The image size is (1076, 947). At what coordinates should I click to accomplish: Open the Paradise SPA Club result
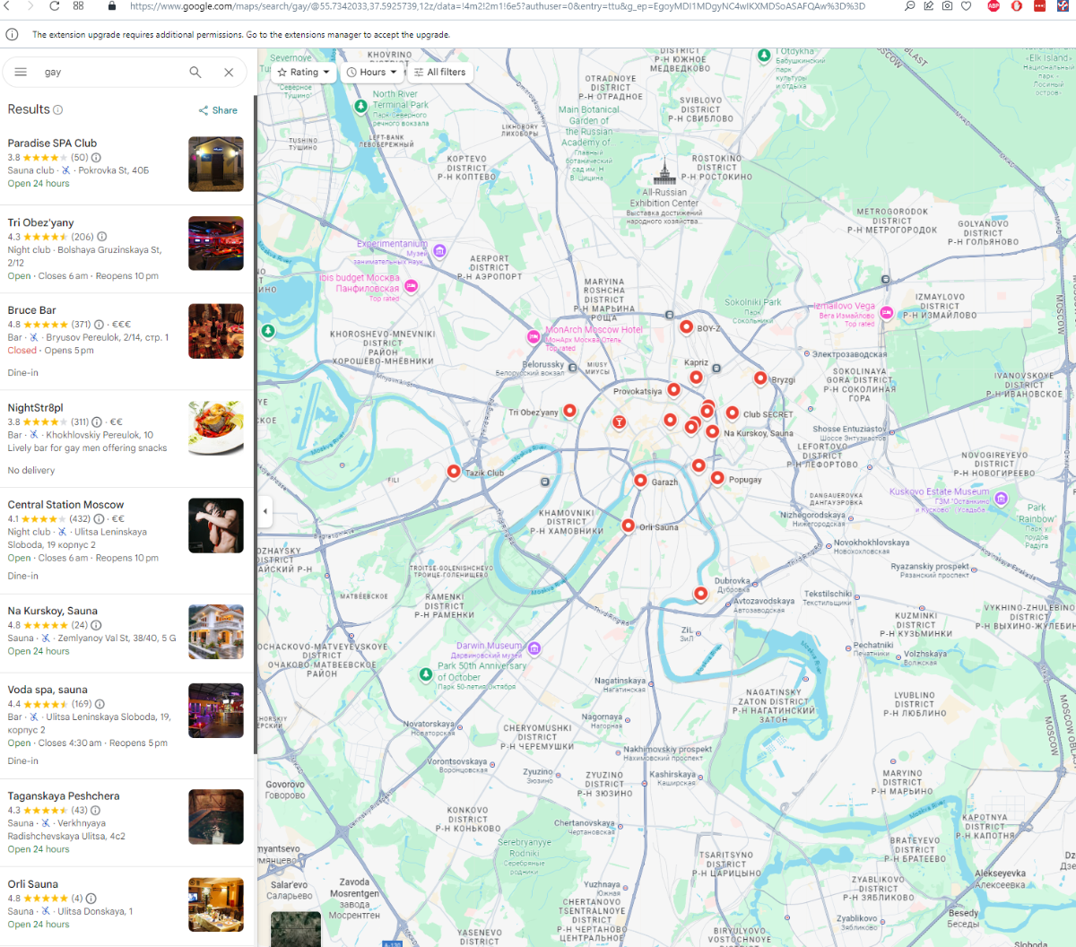(127, 163)
